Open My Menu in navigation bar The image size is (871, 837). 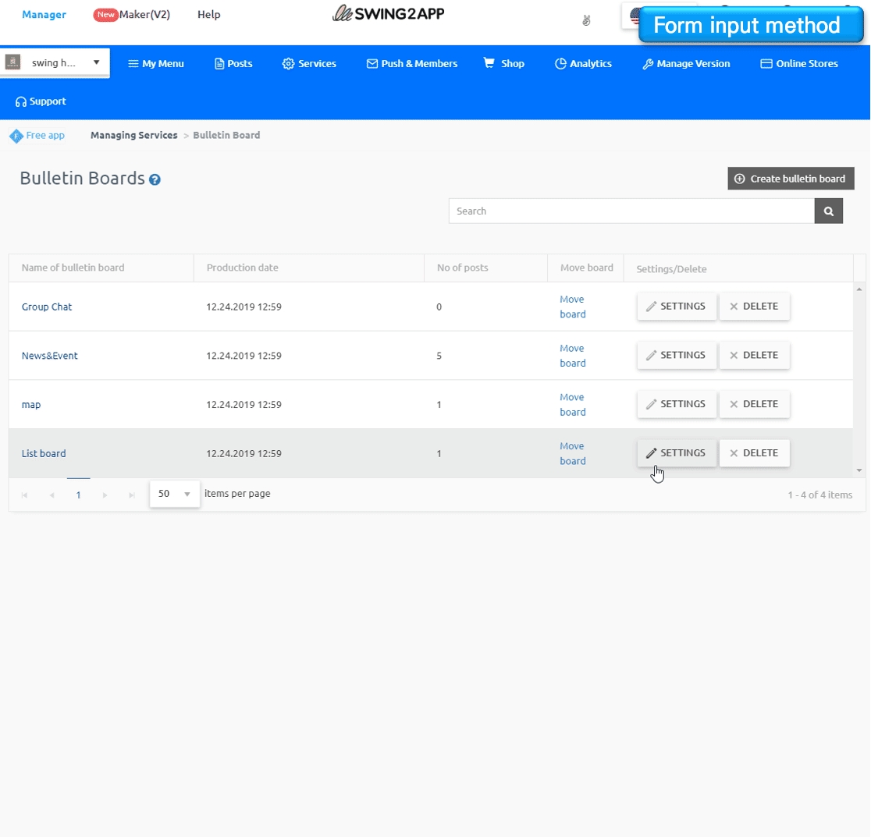[x=156, y=64]
